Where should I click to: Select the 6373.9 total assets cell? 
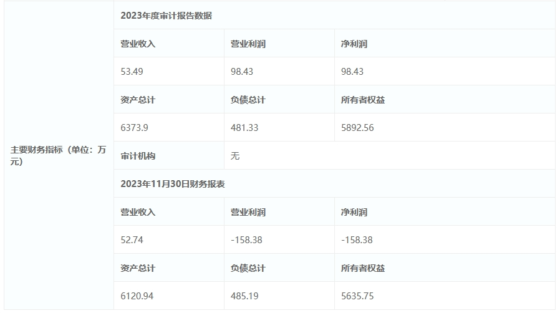134,128
